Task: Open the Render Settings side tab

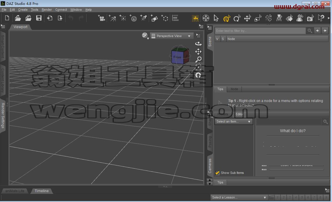Action: (x=3, y=116)
